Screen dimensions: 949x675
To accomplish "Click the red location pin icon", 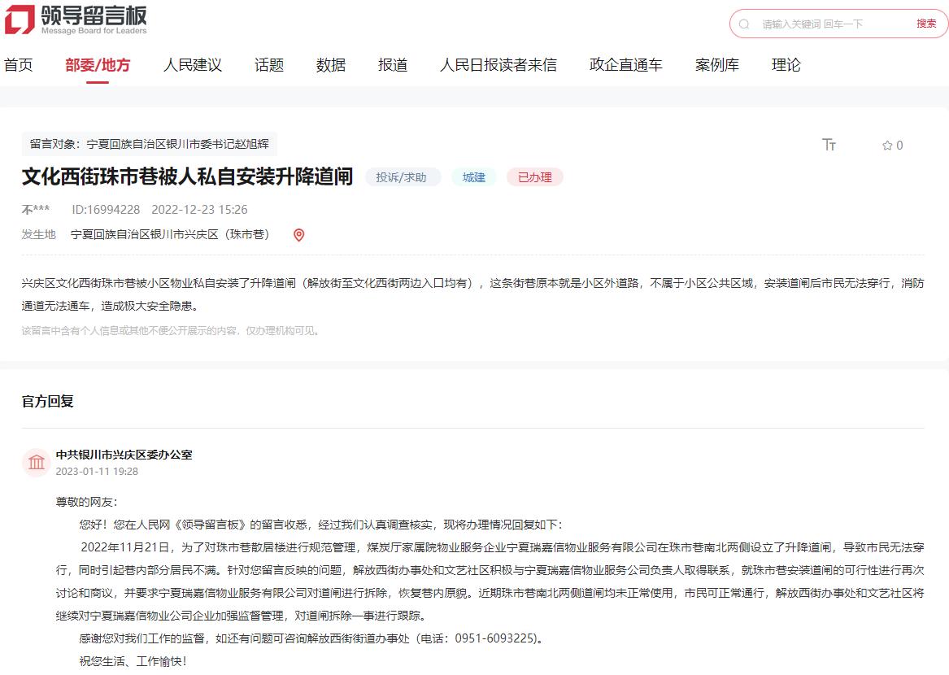I will 298,235.
